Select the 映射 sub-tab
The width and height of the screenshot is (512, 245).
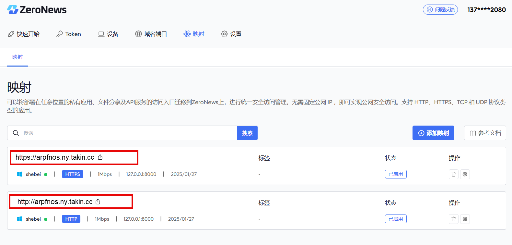[x=17, y=57]
